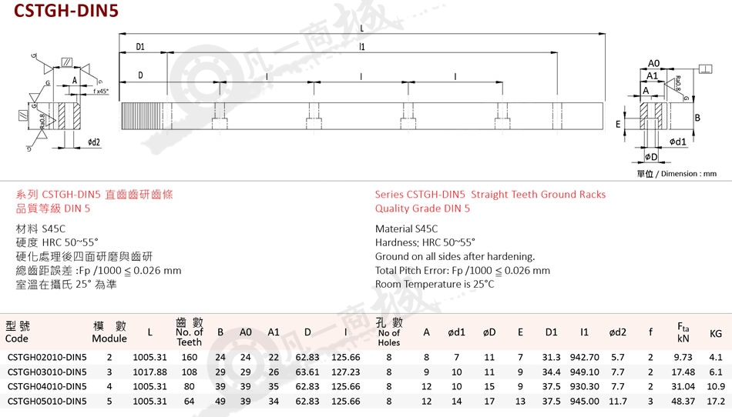Click the Ground on all sides after hardening line
732x417 pixels.
(455, 256)
